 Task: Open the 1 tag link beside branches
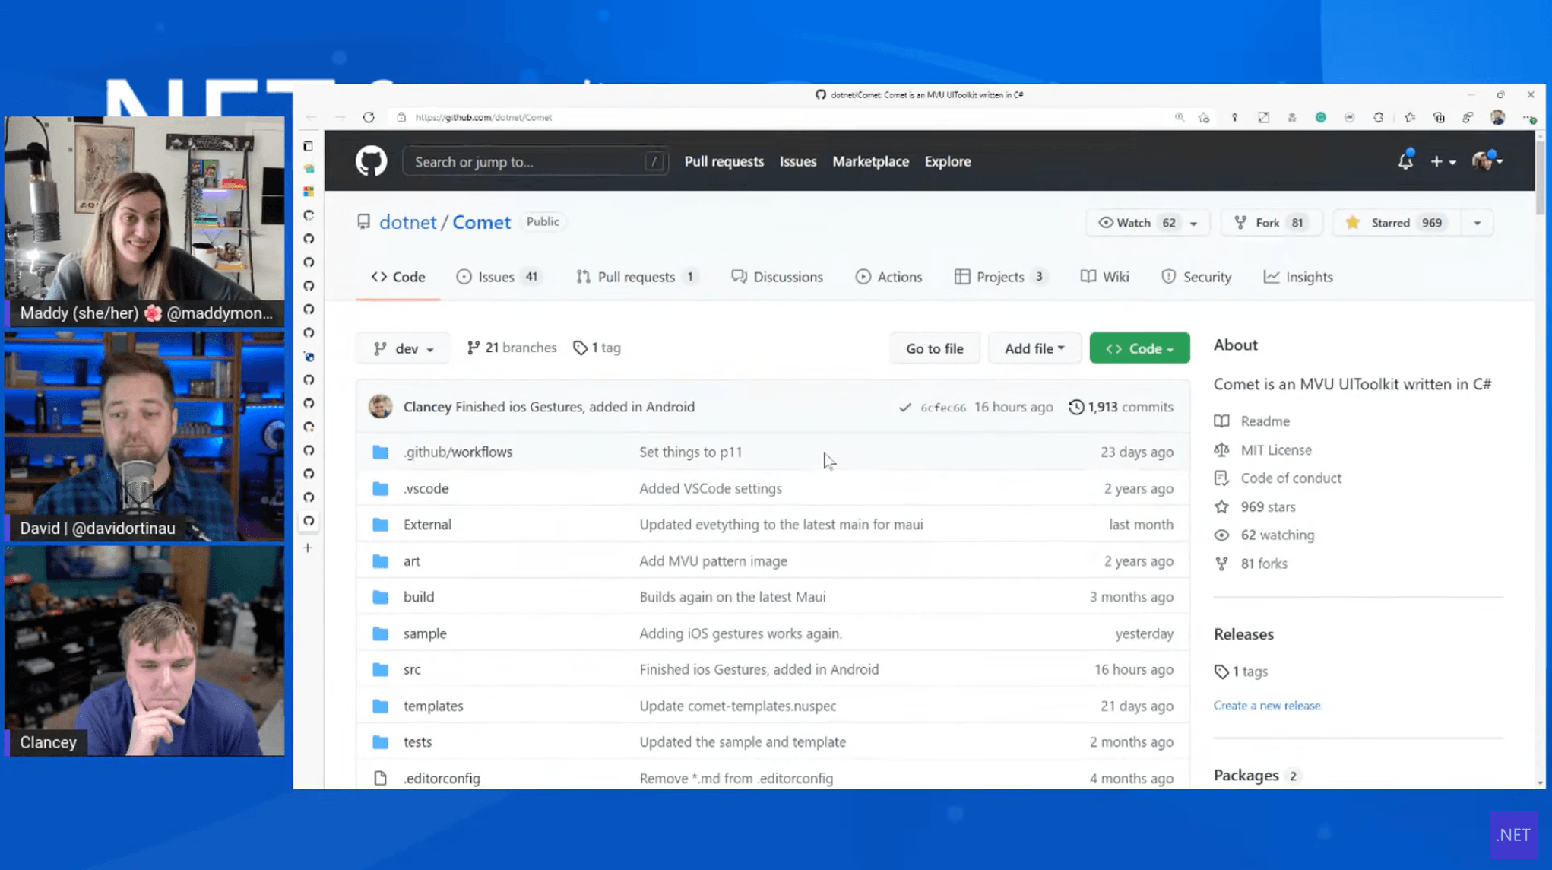(x=597, y=348)
